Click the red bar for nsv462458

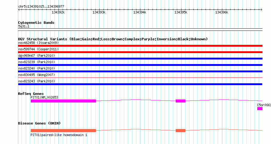tap(140, 46)
